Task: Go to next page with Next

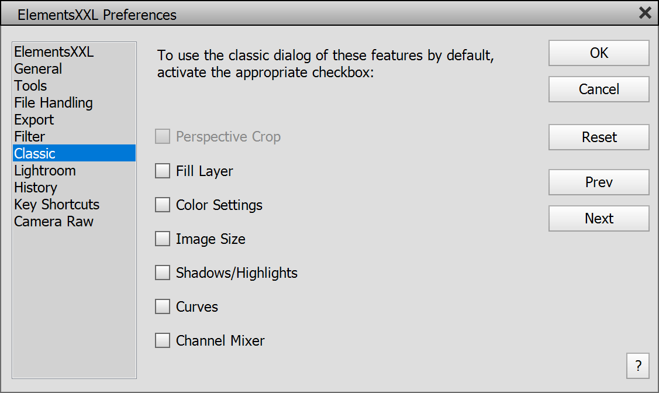Action: click(599, 219)
